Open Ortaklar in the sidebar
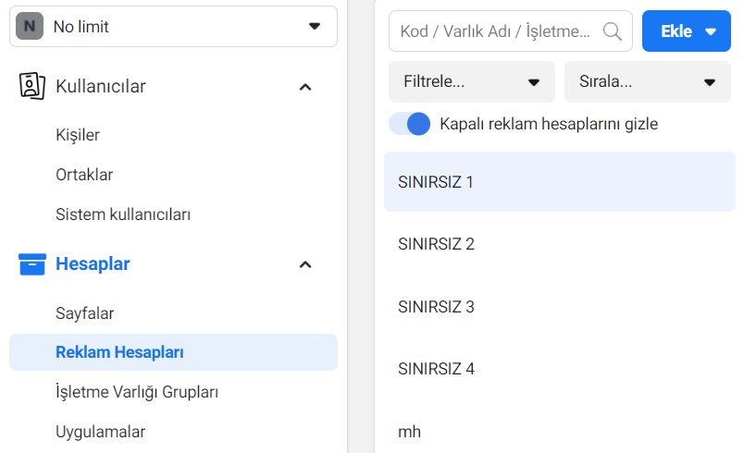This screenshot has height=453, width=744. click(x=84, y=175)
